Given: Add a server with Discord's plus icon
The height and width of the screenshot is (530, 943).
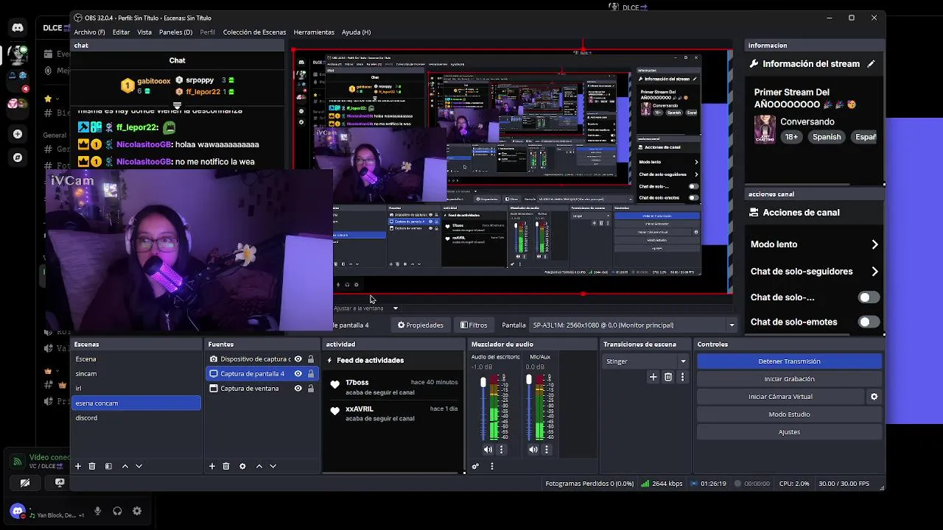Looking at the screenshot, I should [x=18, y=134].
